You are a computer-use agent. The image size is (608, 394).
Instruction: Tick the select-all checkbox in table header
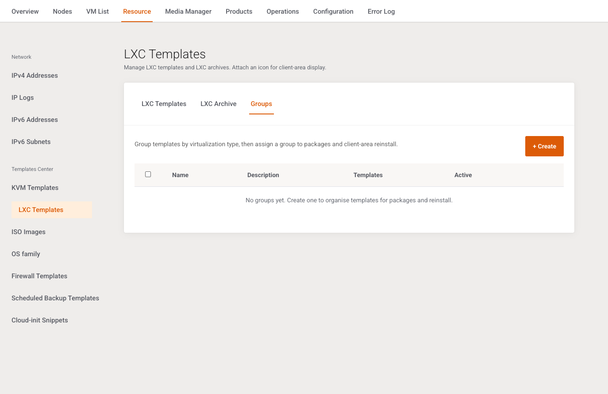pos(148,174)
